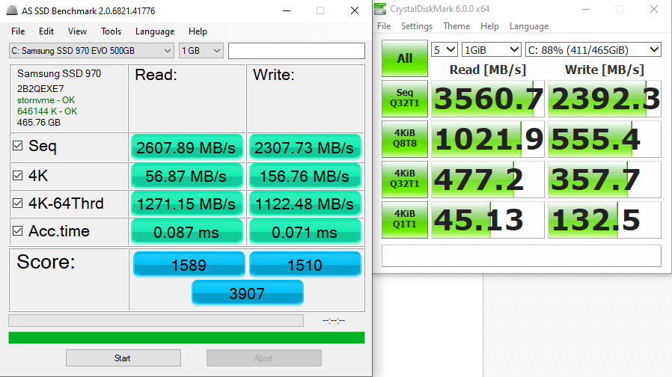Image resolution: width=672 pixels, height=377 pixels.
Task: Maximize the CrystalDiskMark window
Action: point(620,9)
